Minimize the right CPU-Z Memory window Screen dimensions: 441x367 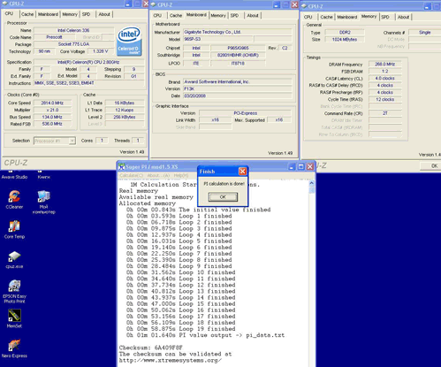(x=428, y=6)
